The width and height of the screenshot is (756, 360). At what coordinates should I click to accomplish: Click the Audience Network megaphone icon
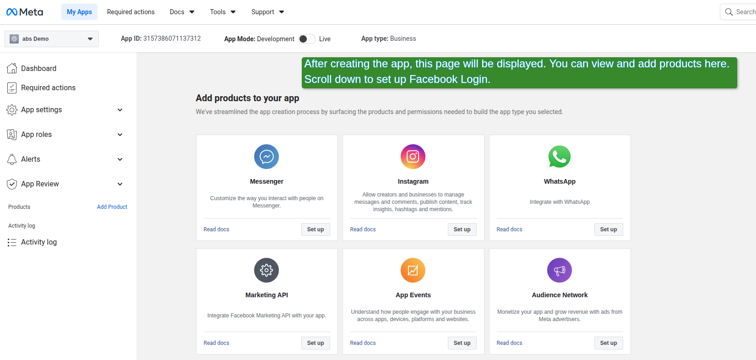(560, 270)
